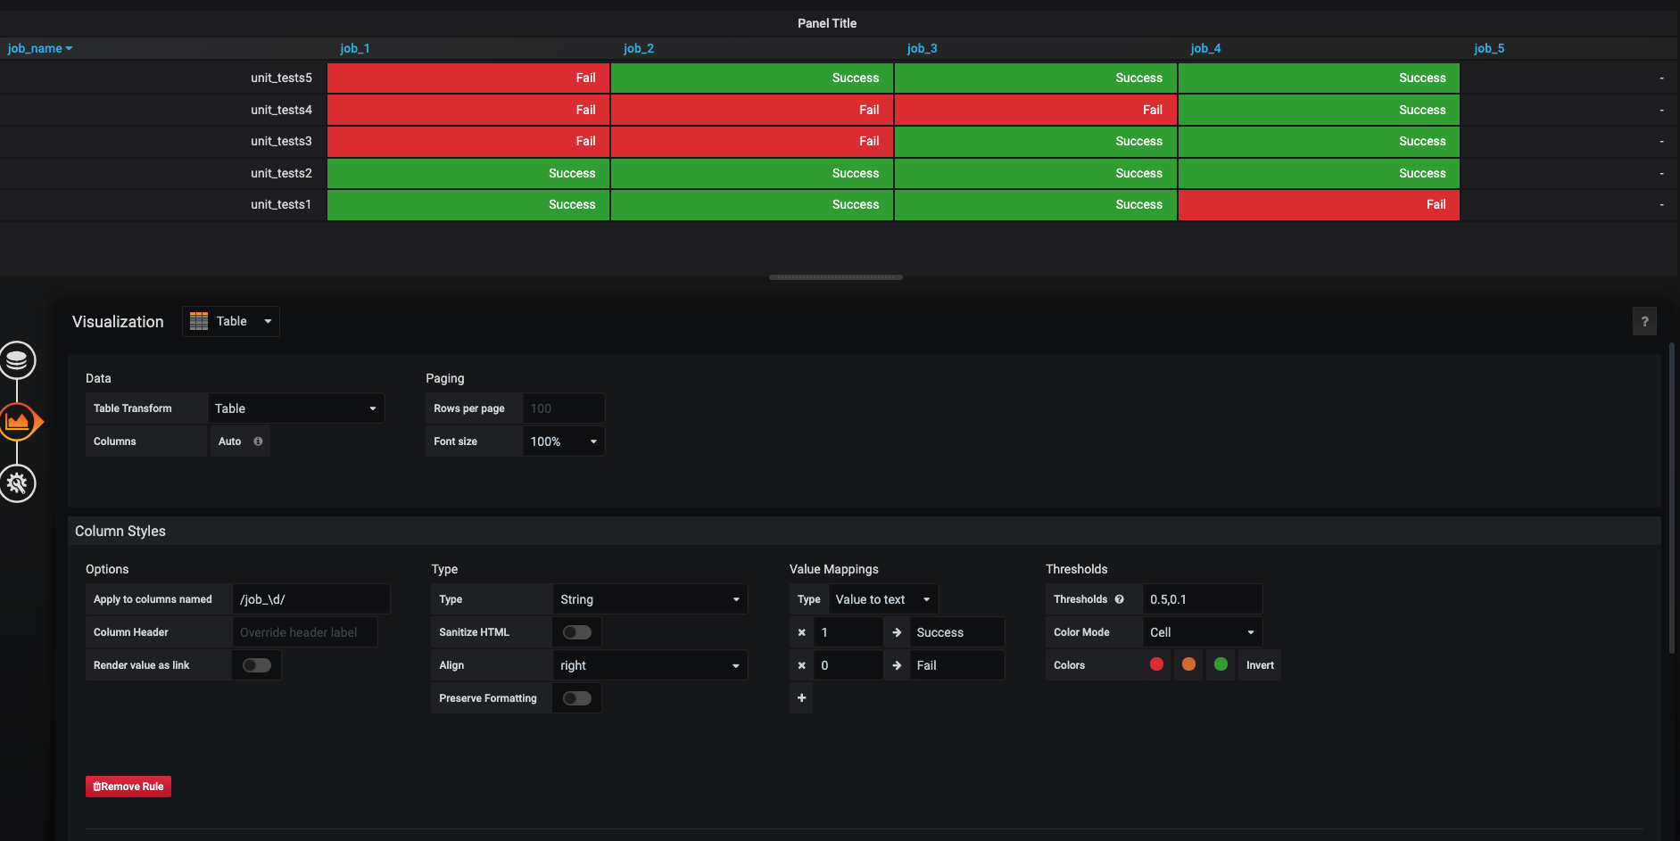Open Value Mappings Type dropdown
Screen dimensions: 1680x841
[883, 599]
